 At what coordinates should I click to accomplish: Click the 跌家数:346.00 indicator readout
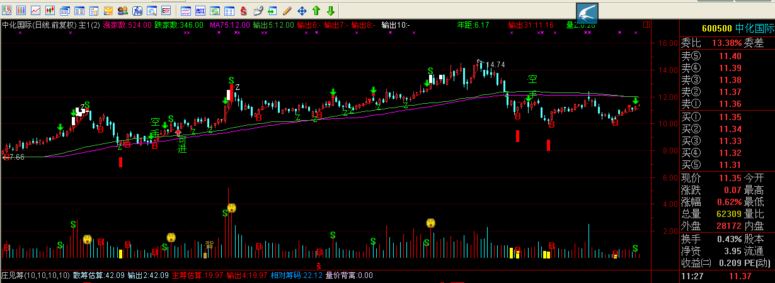179,25
